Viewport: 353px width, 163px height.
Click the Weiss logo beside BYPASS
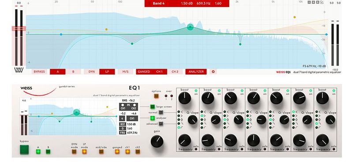pos(19,70)
